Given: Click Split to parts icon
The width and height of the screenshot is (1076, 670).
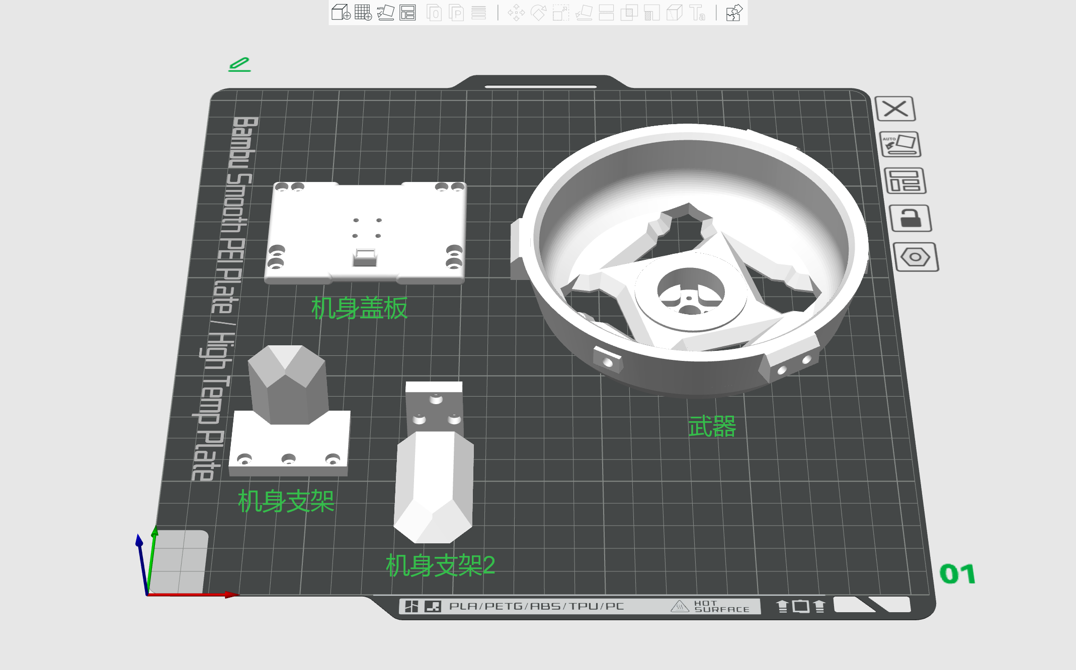Looking at the screenshot, I should 456,13.
